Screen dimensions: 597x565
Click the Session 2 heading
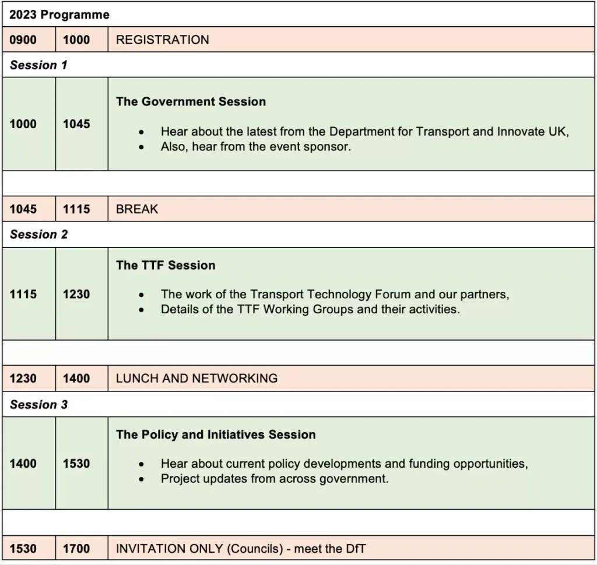(x=38, y=234)
